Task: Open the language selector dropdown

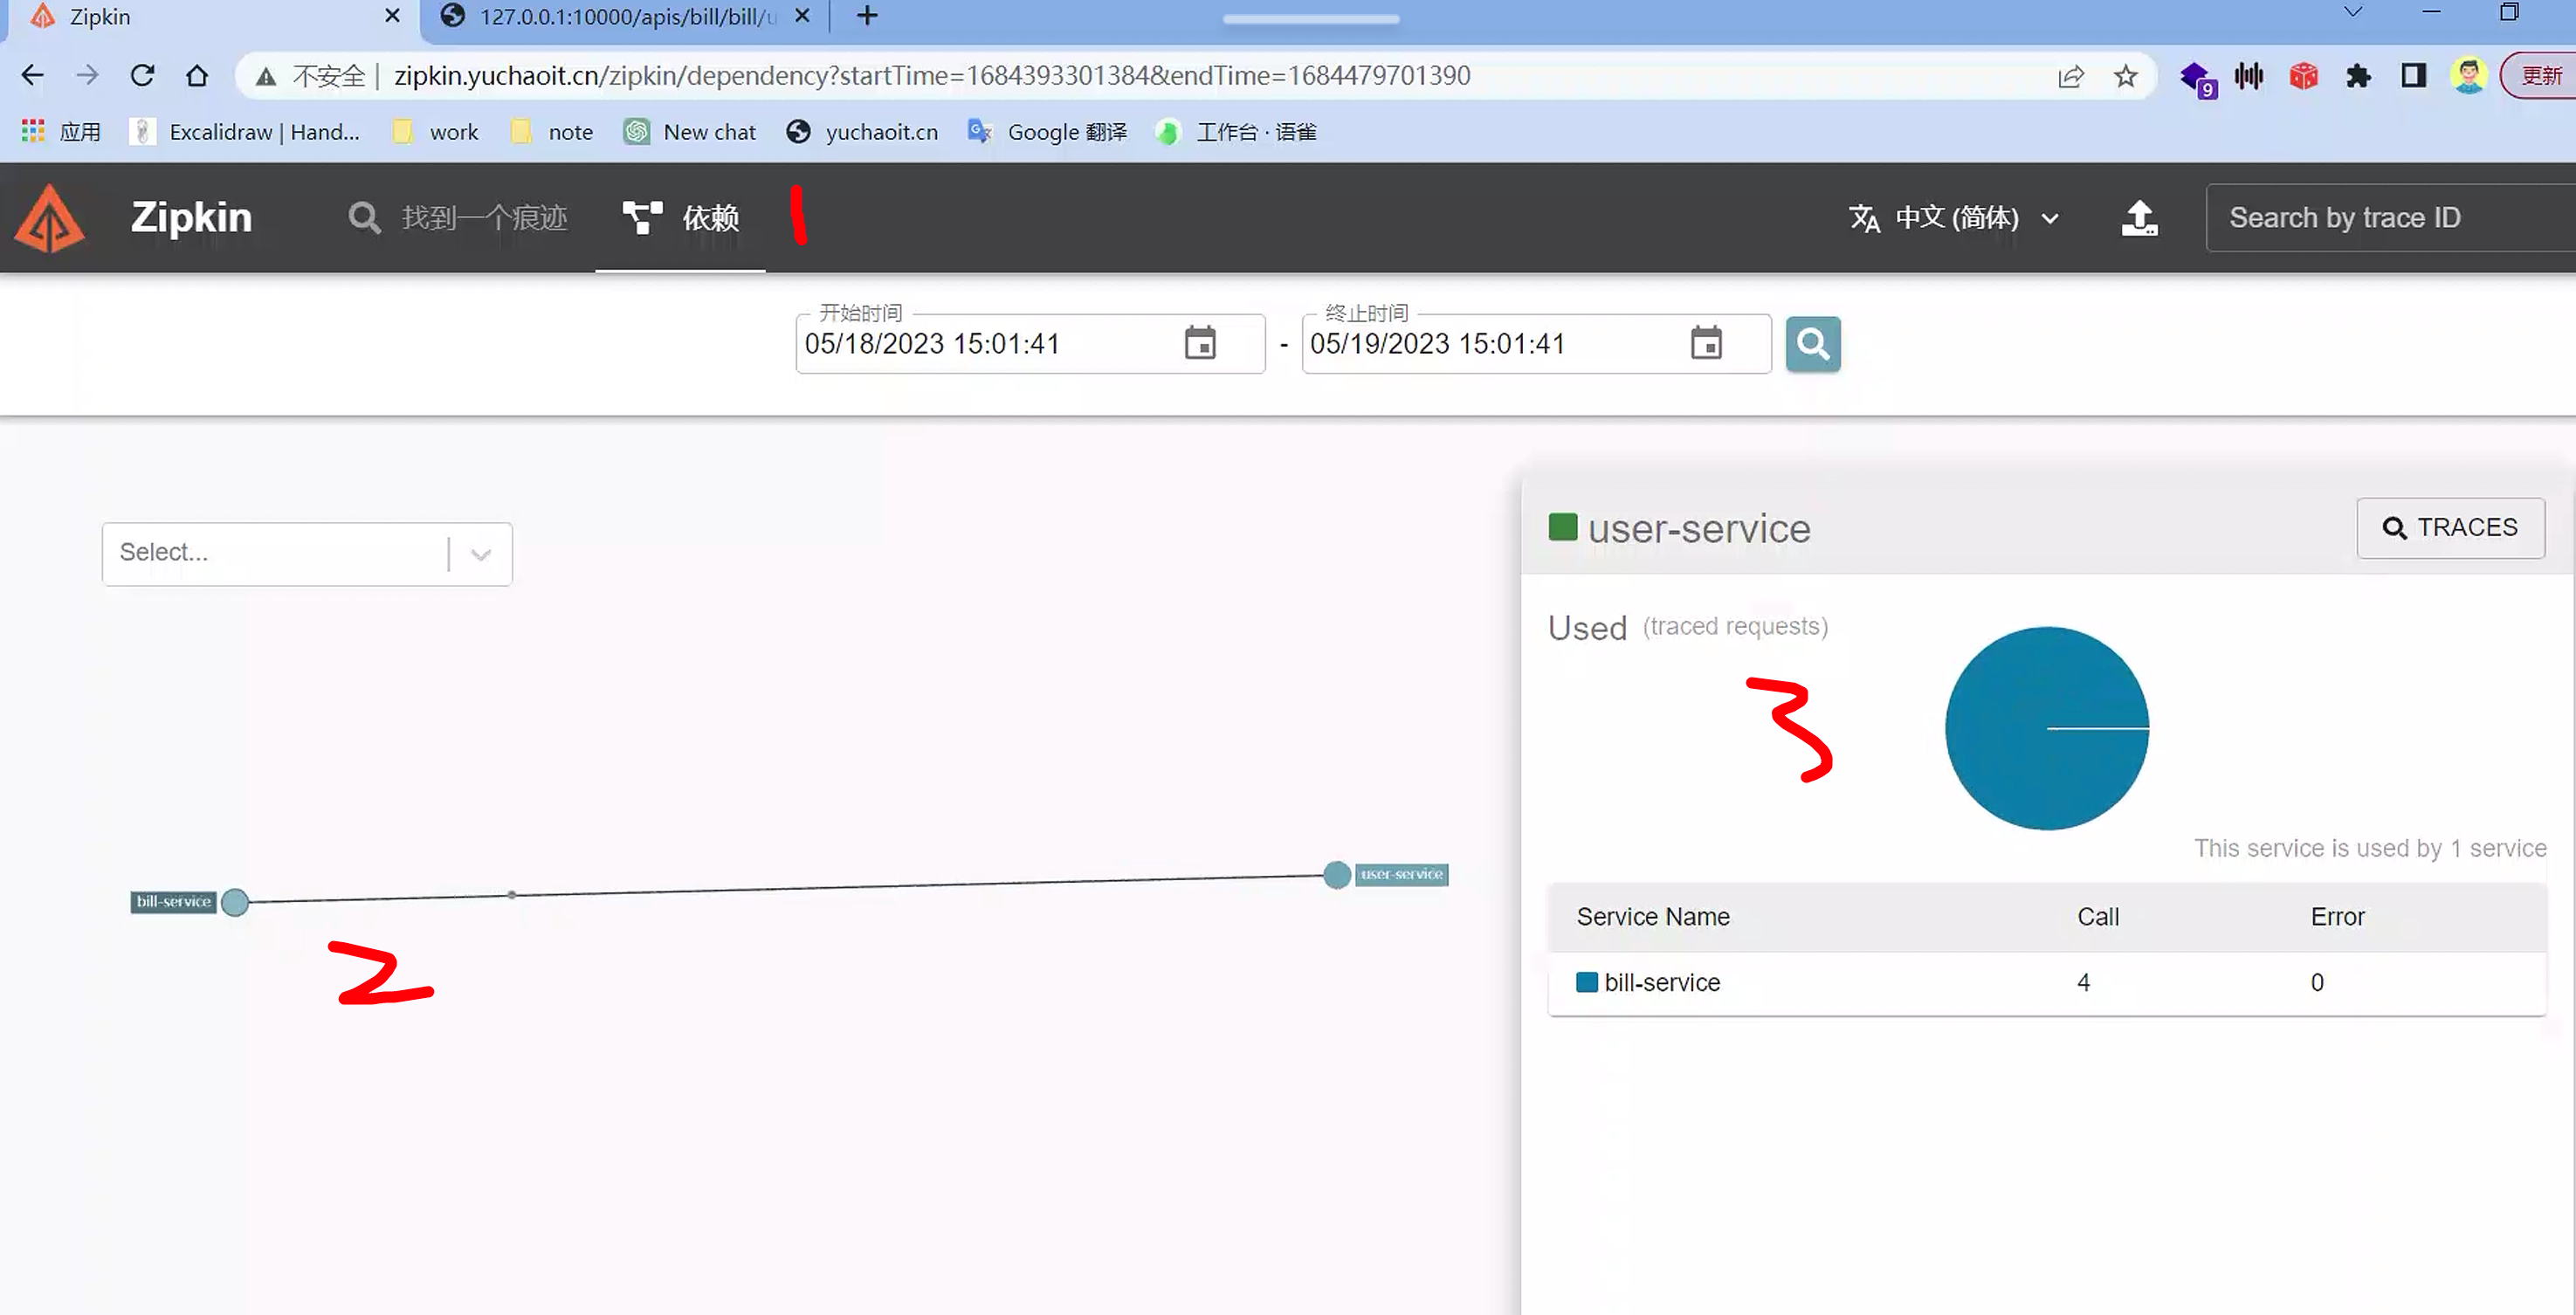Action: pyautogui.click(x=1954, y=218)
